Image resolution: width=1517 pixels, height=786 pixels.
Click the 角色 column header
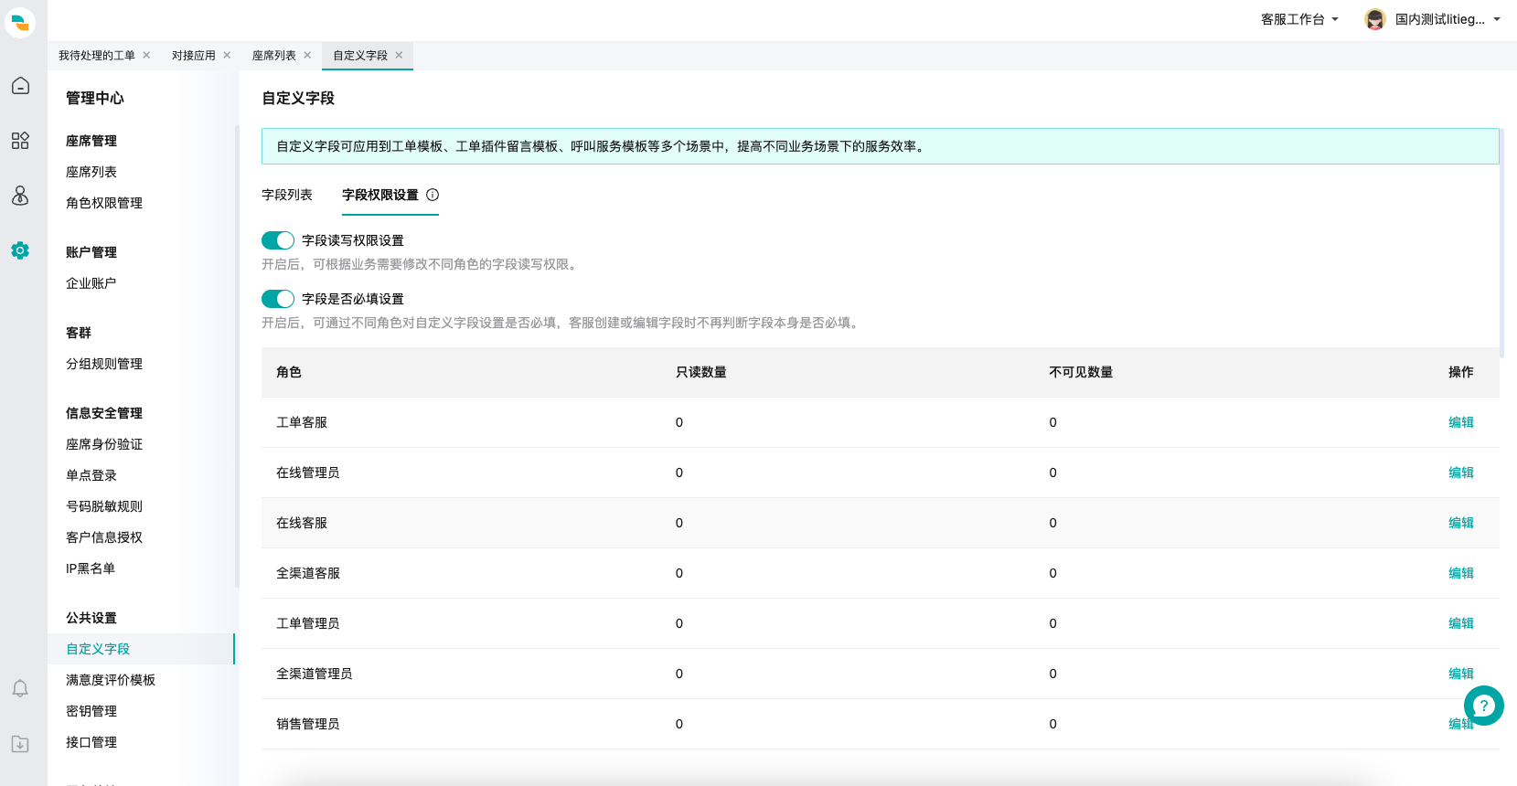pyautogui.click(x=289, y=372)
